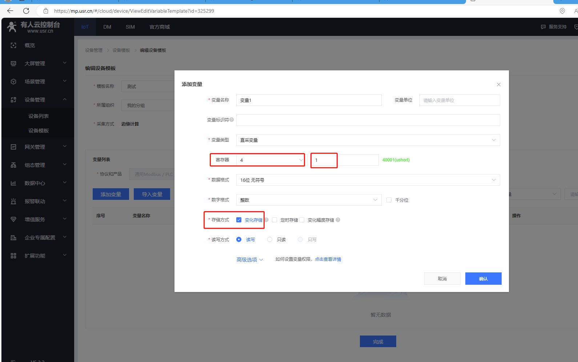Viewport: 578px width, 362px height.
Task: Uncheck the 变化存储 checkbox
Action: [x=239, y=220]
